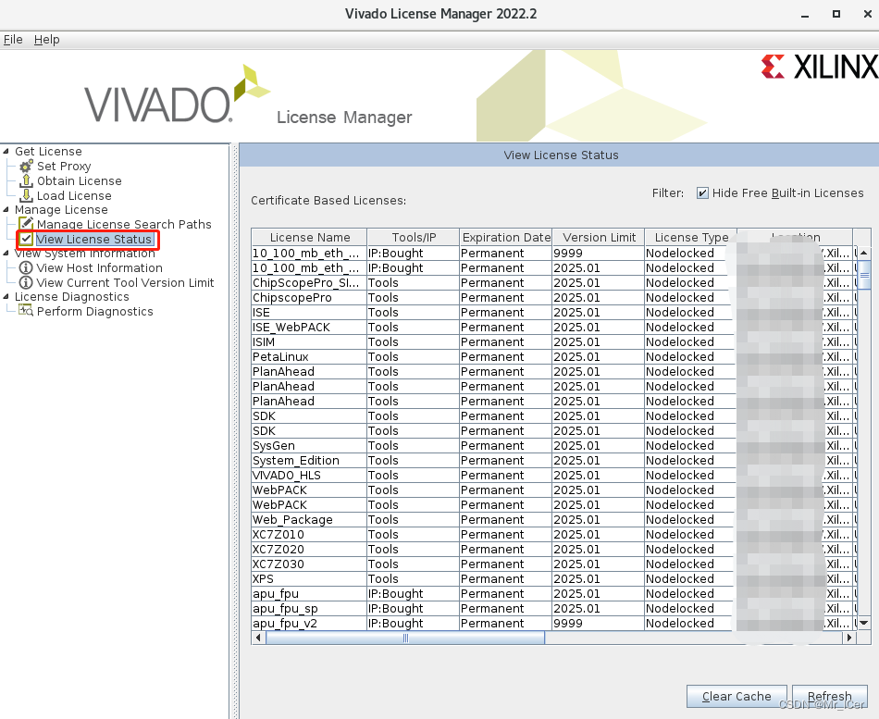This screenshot has width=879, height=719.
Task: Select the apu_fpu_sp license row
Action: 552,609
